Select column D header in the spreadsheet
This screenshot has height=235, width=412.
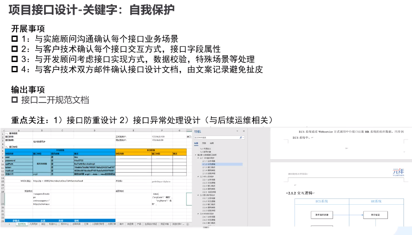95,130
